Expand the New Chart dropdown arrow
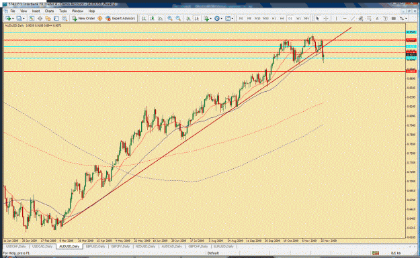This screenshot has height=258, width=420. click(13, 19)
